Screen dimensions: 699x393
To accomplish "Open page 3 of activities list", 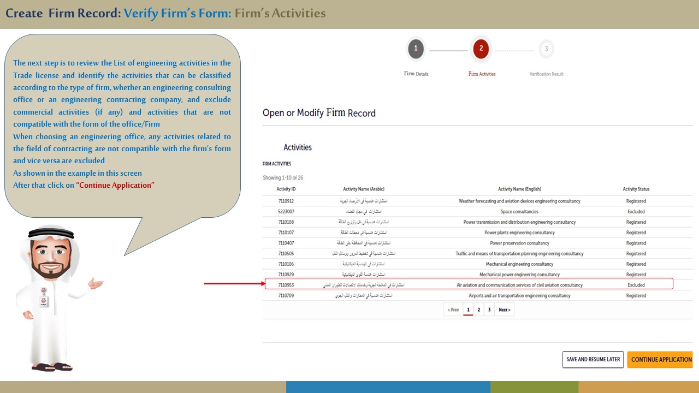I will pos(489,310).
